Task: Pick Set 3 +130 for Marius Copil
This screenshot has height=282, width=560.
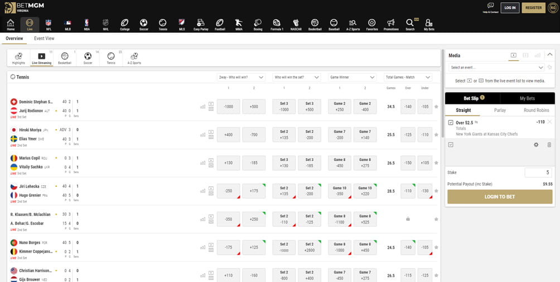Action: [x=284, y=163]
